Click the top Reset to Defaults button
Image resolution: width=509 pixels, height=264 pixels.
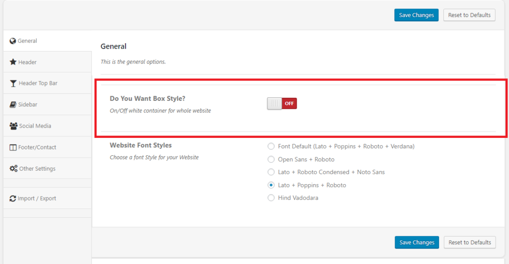469,15
